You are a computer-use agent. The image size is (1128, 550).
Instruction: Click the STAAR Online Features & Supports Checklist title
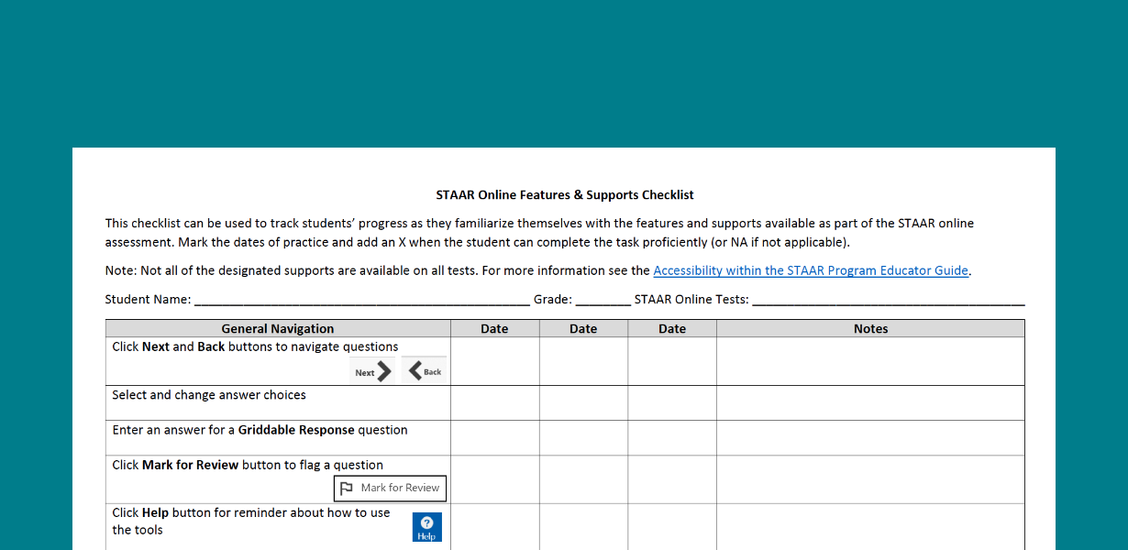click(x=565, y=194)
